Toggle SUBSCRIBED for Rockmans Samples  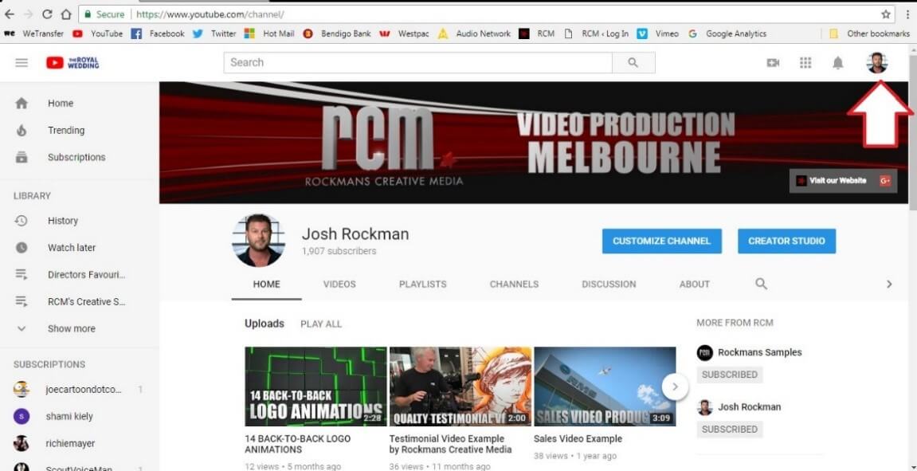click(x=730, y=375)
